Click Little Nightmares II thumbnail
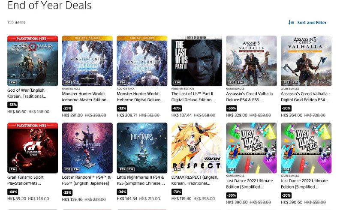The image size is (343, 210). pyautogui.click(x=142, y=148)
